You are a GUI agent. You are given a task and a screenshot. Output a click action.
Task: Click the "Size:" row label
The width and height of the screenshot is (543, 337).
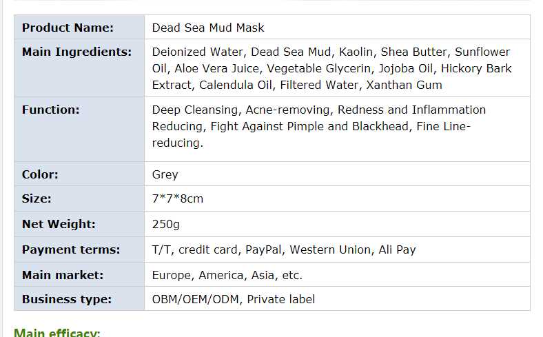point(37,199)
